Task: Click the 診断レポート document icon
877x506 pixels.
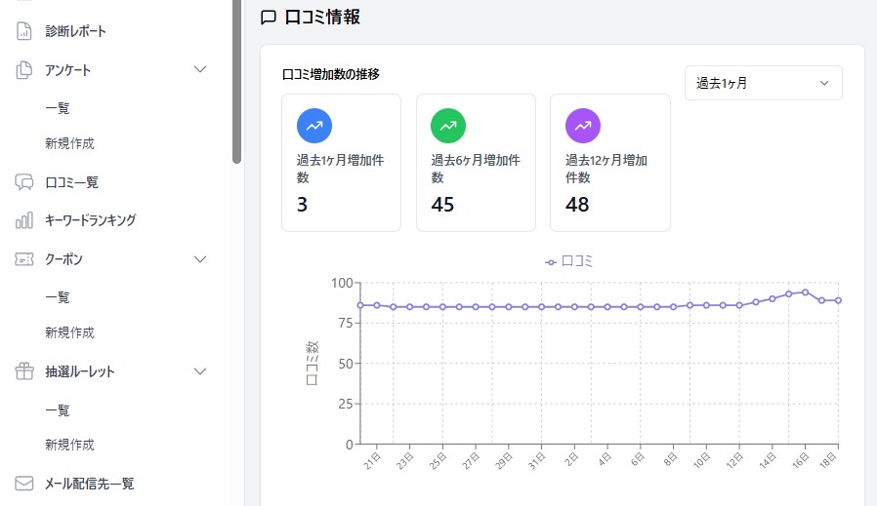Action: (25, 31)
